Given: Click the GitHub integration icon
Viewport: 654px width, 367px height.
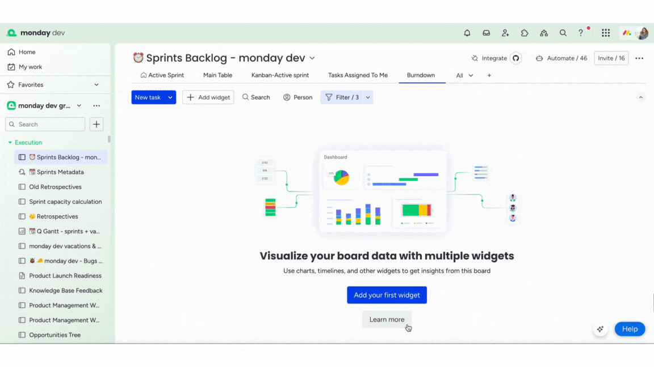Looking at the screenshot, I should (516, 58).
